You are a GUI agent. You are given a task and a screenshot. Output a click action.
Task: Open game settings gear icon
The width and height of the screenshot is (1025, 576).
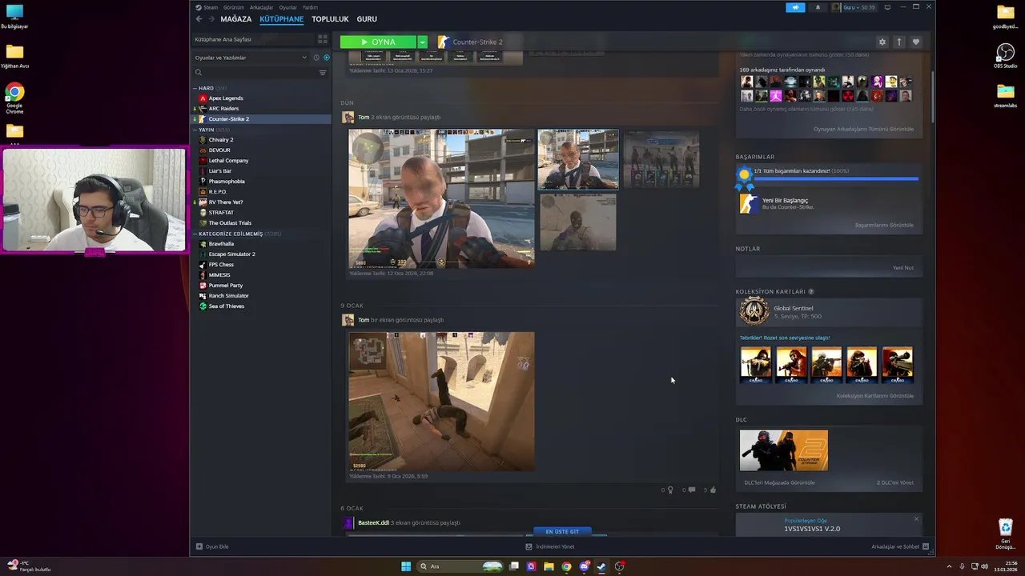coord(882,42)
